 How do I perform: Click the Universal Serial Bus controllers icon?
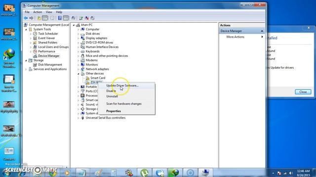point(82,118)
